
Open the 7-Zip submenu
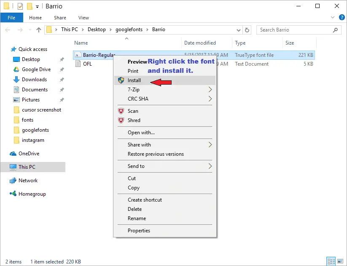(x=165, y=90)
